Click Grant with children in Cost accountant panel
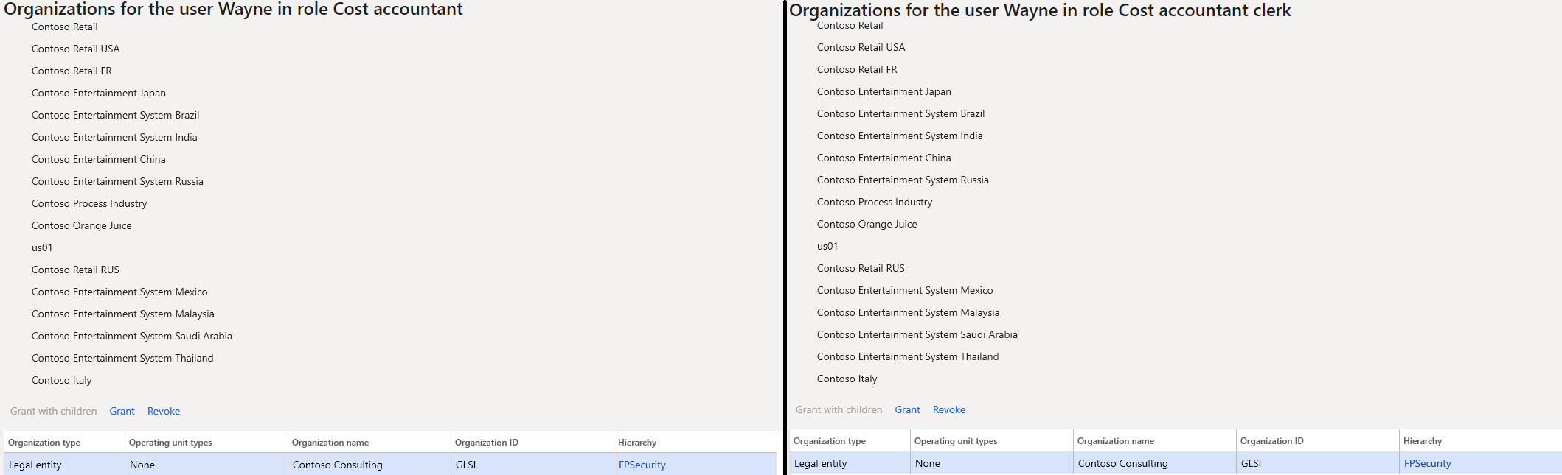 point(54,411)
